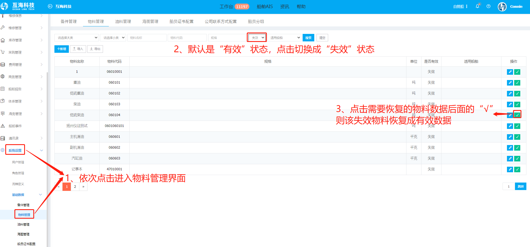Image resolution: width=530 pixels, height=247 pixels.
Task: Click the 清空 clear button
Action: [322, 38]
